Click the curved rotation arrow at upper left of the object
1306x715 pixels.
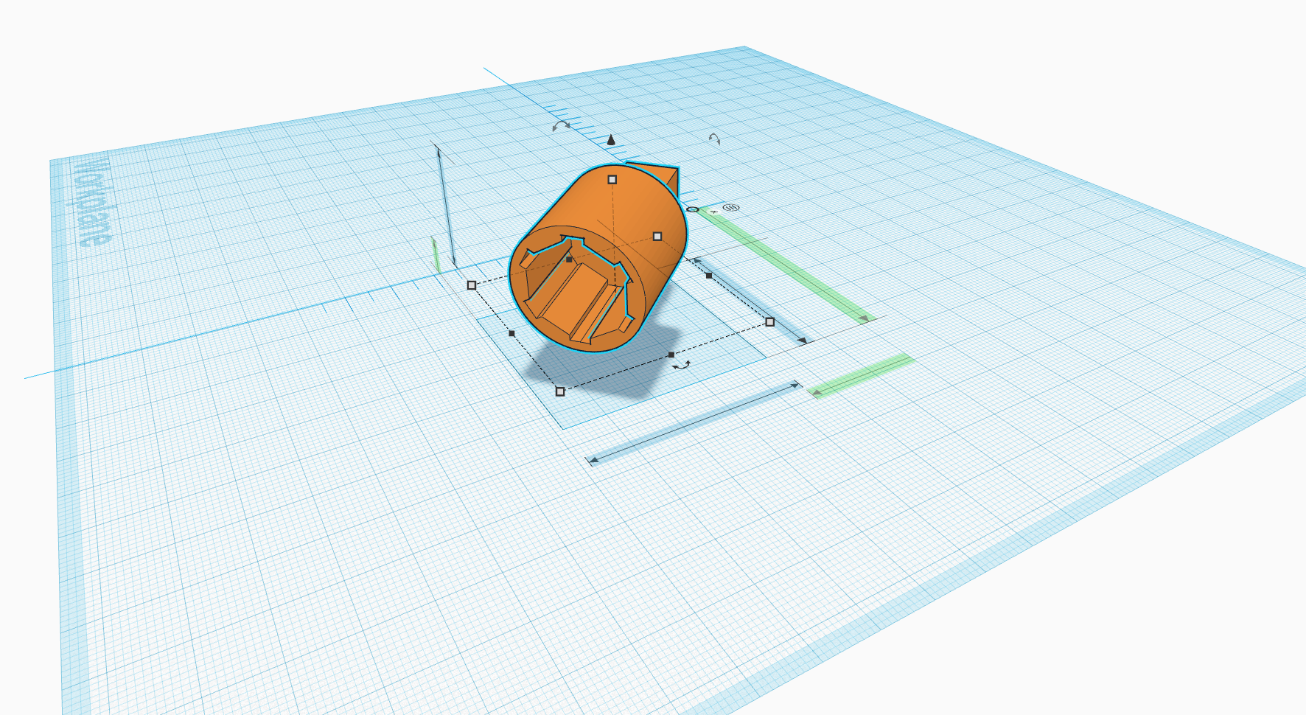pyautogui.click(x=561, y=127)
